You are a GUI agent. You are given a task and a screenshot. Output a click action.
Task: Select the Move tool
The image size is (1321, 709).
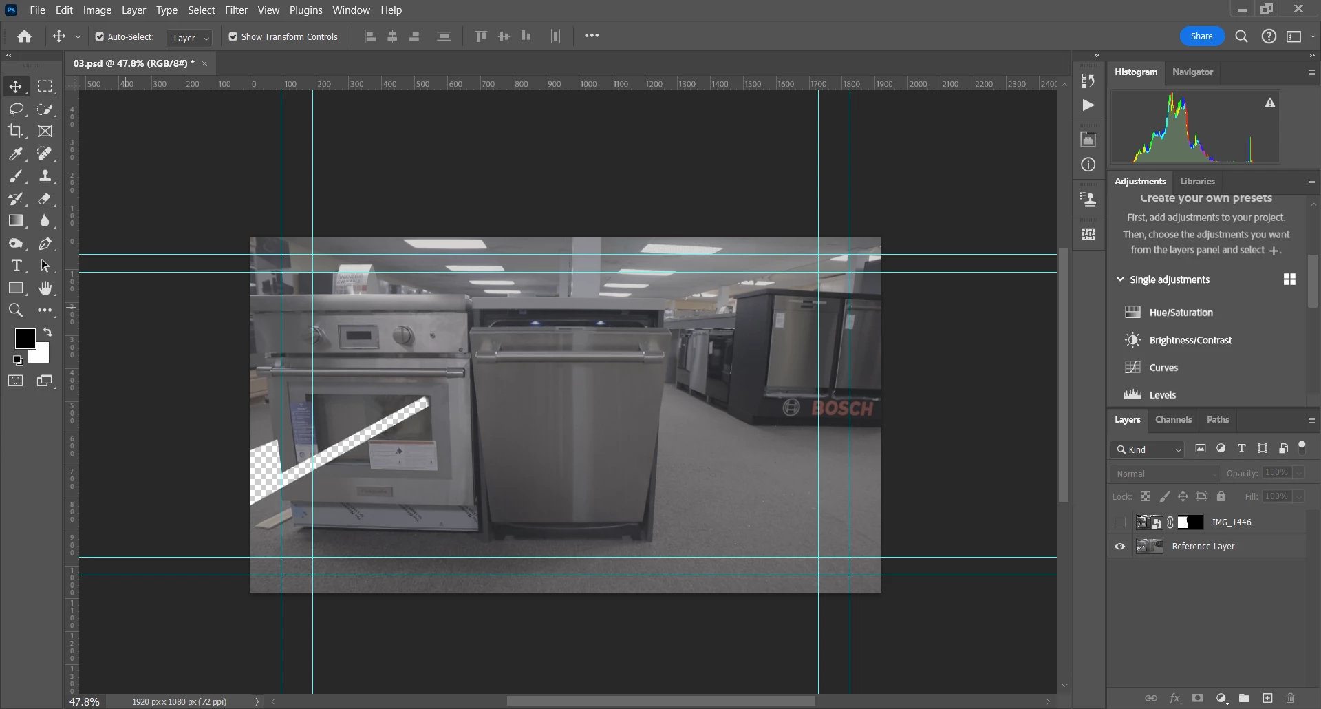15,87
